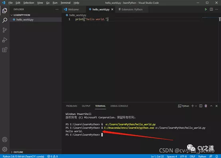Open the Selection menu
This screenshot has width=221, height=158.
click(29, 3)
